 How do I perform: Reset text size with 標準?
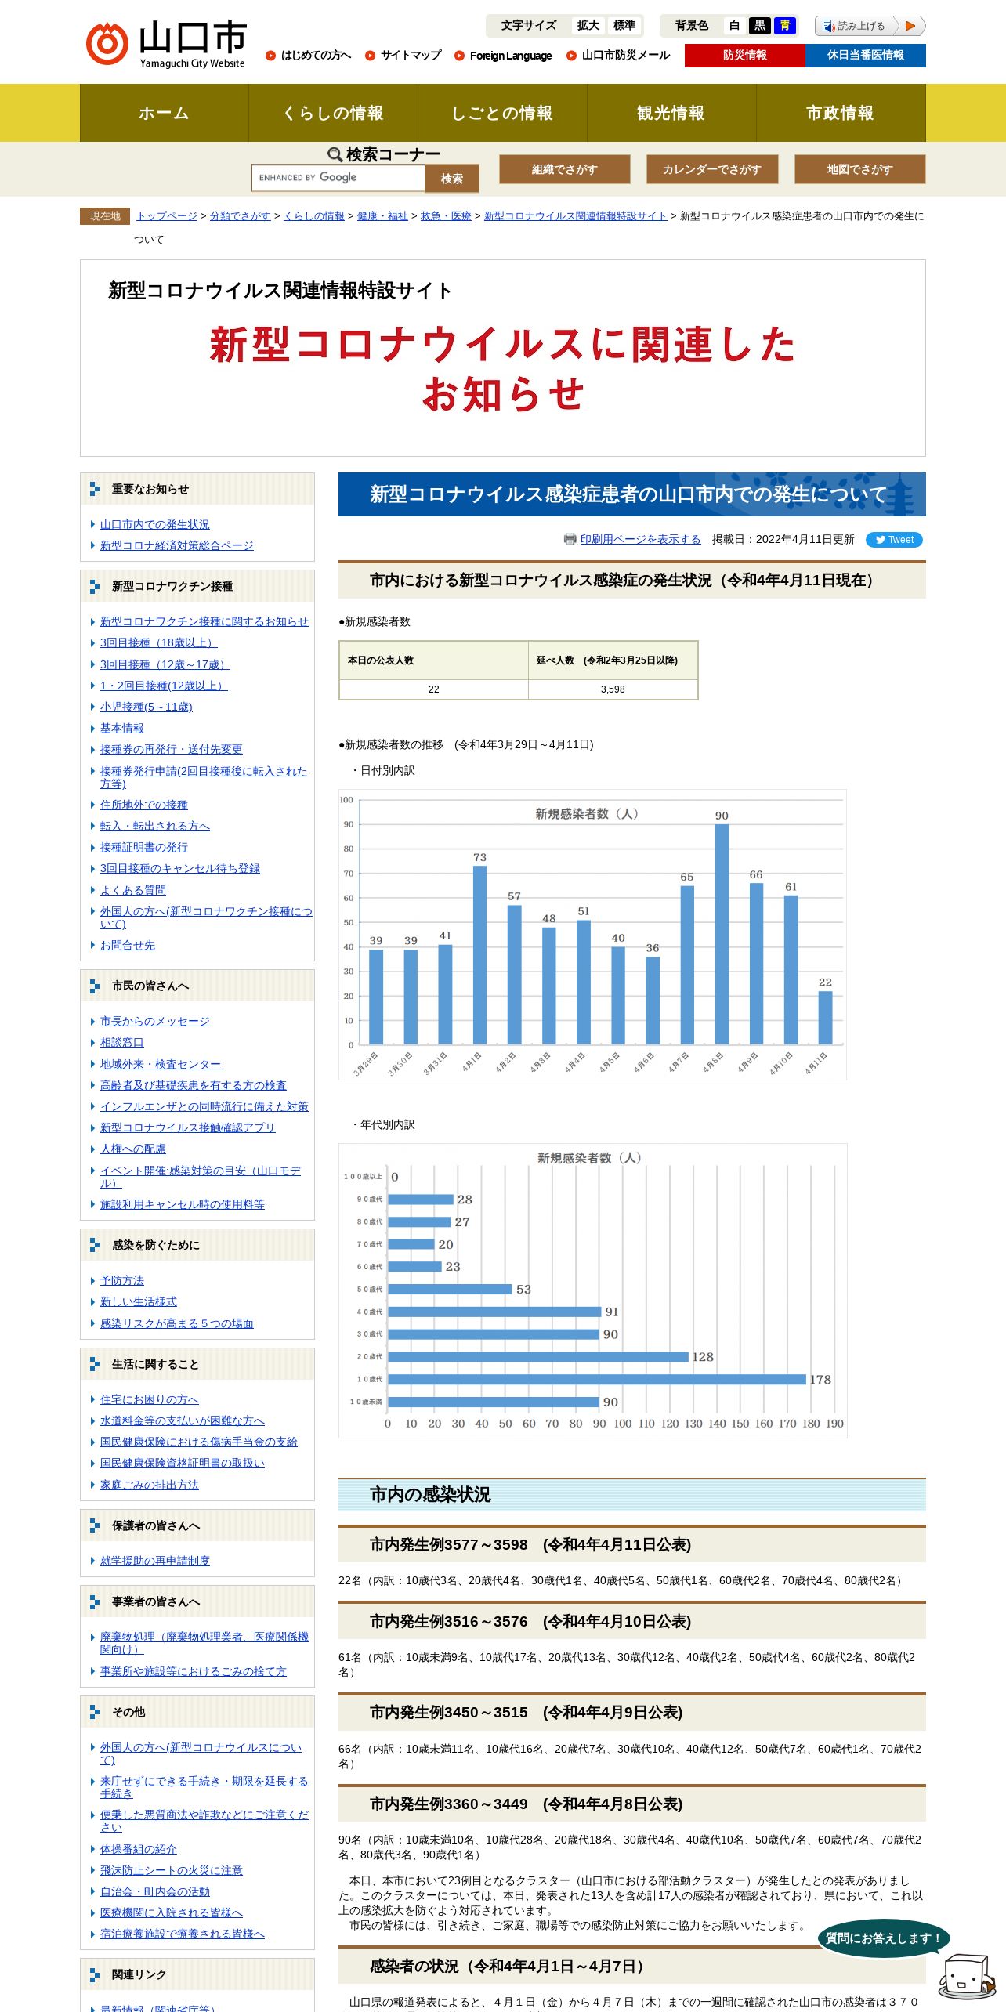624,26
